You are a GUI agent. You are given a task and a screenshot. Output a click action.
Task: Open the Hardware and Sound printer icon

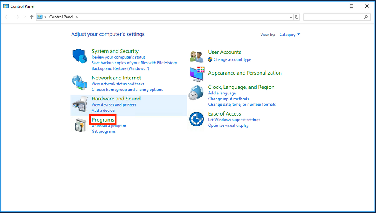(x=80, y=104)
